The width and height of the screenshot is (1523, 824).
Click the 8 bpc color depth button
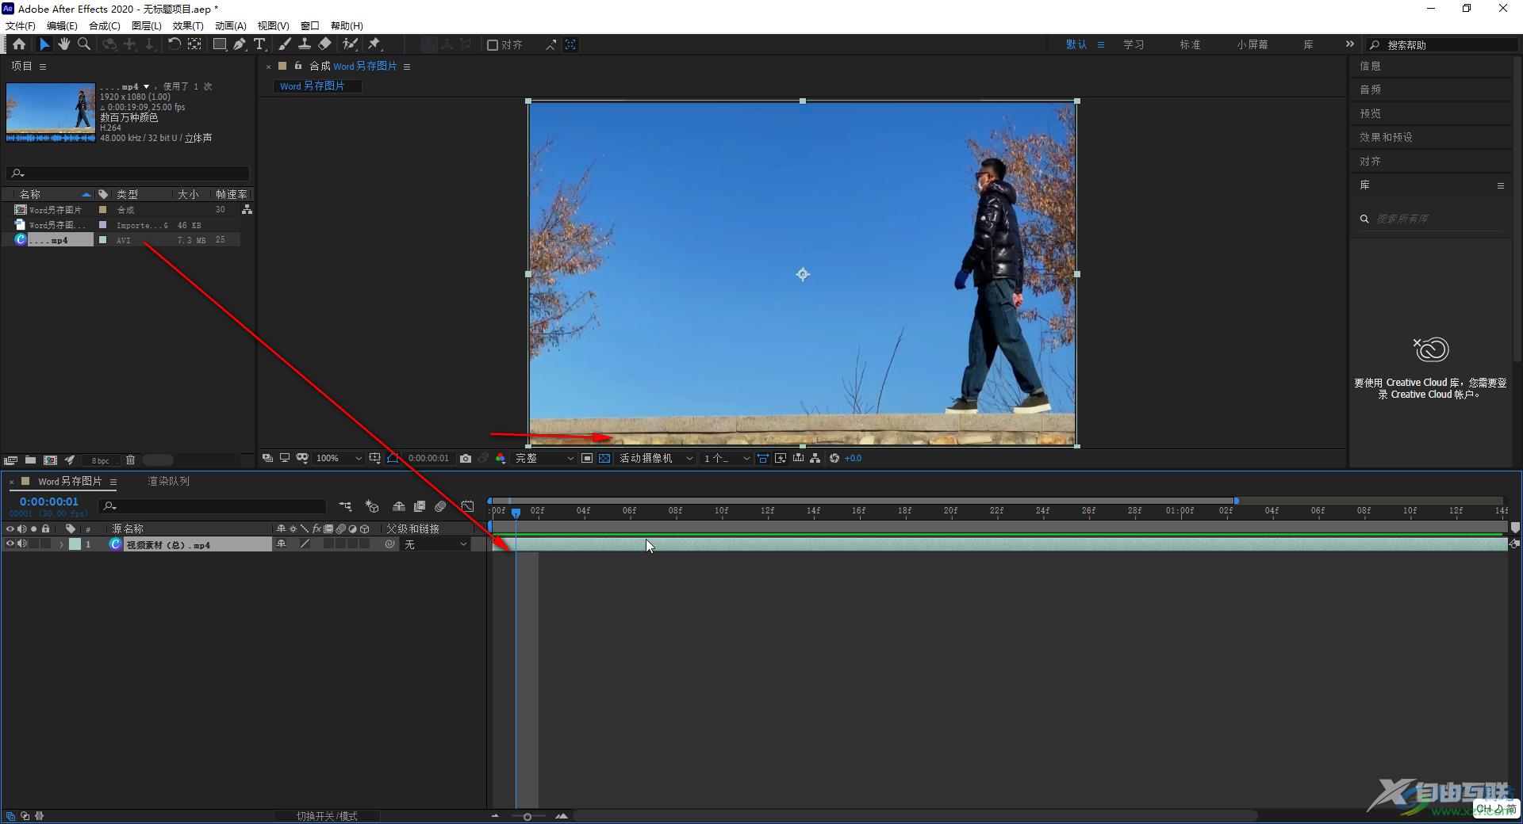(100, 460)
